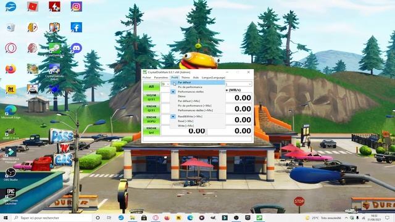Select the Performances réelles [+Mix] profile
Viewport: 395px width, 222px height.
pyautogui.click(x=197, y=110)
